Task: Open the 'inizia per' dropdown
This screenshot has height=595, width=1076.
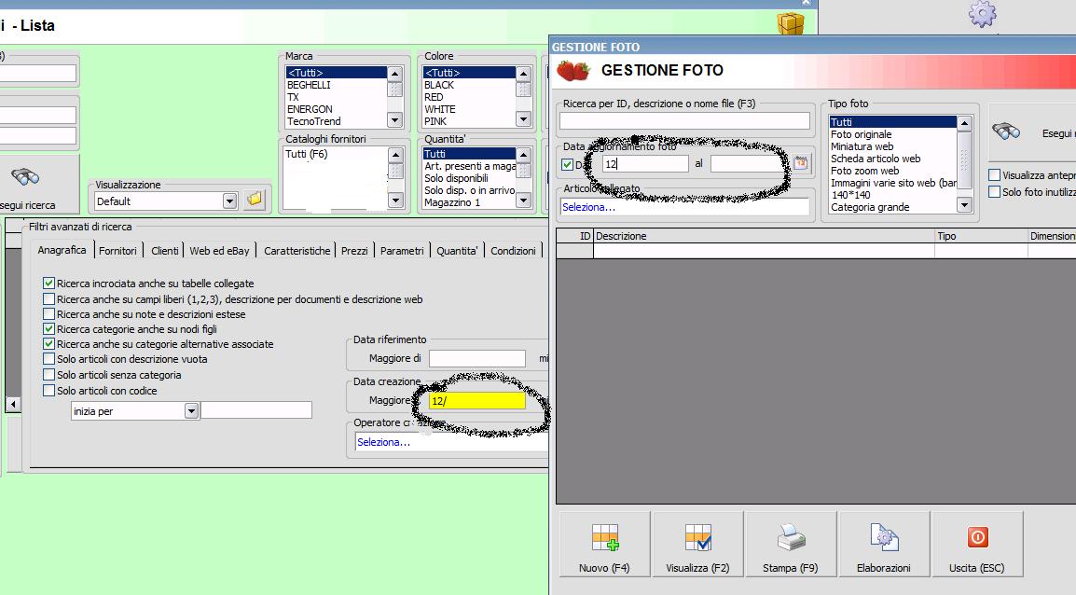Action: [x=191, y=410]
